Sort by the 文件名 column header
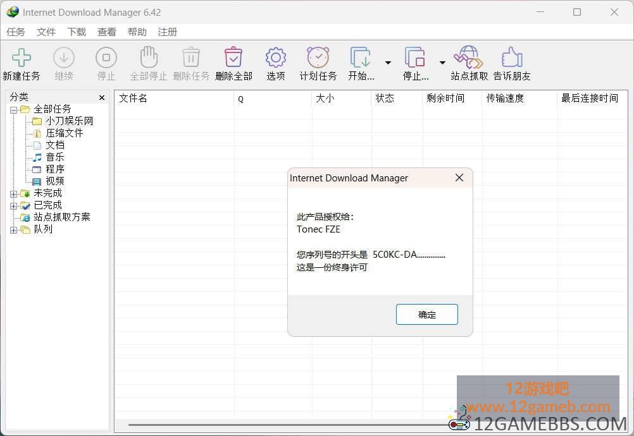 coord(174,98)
